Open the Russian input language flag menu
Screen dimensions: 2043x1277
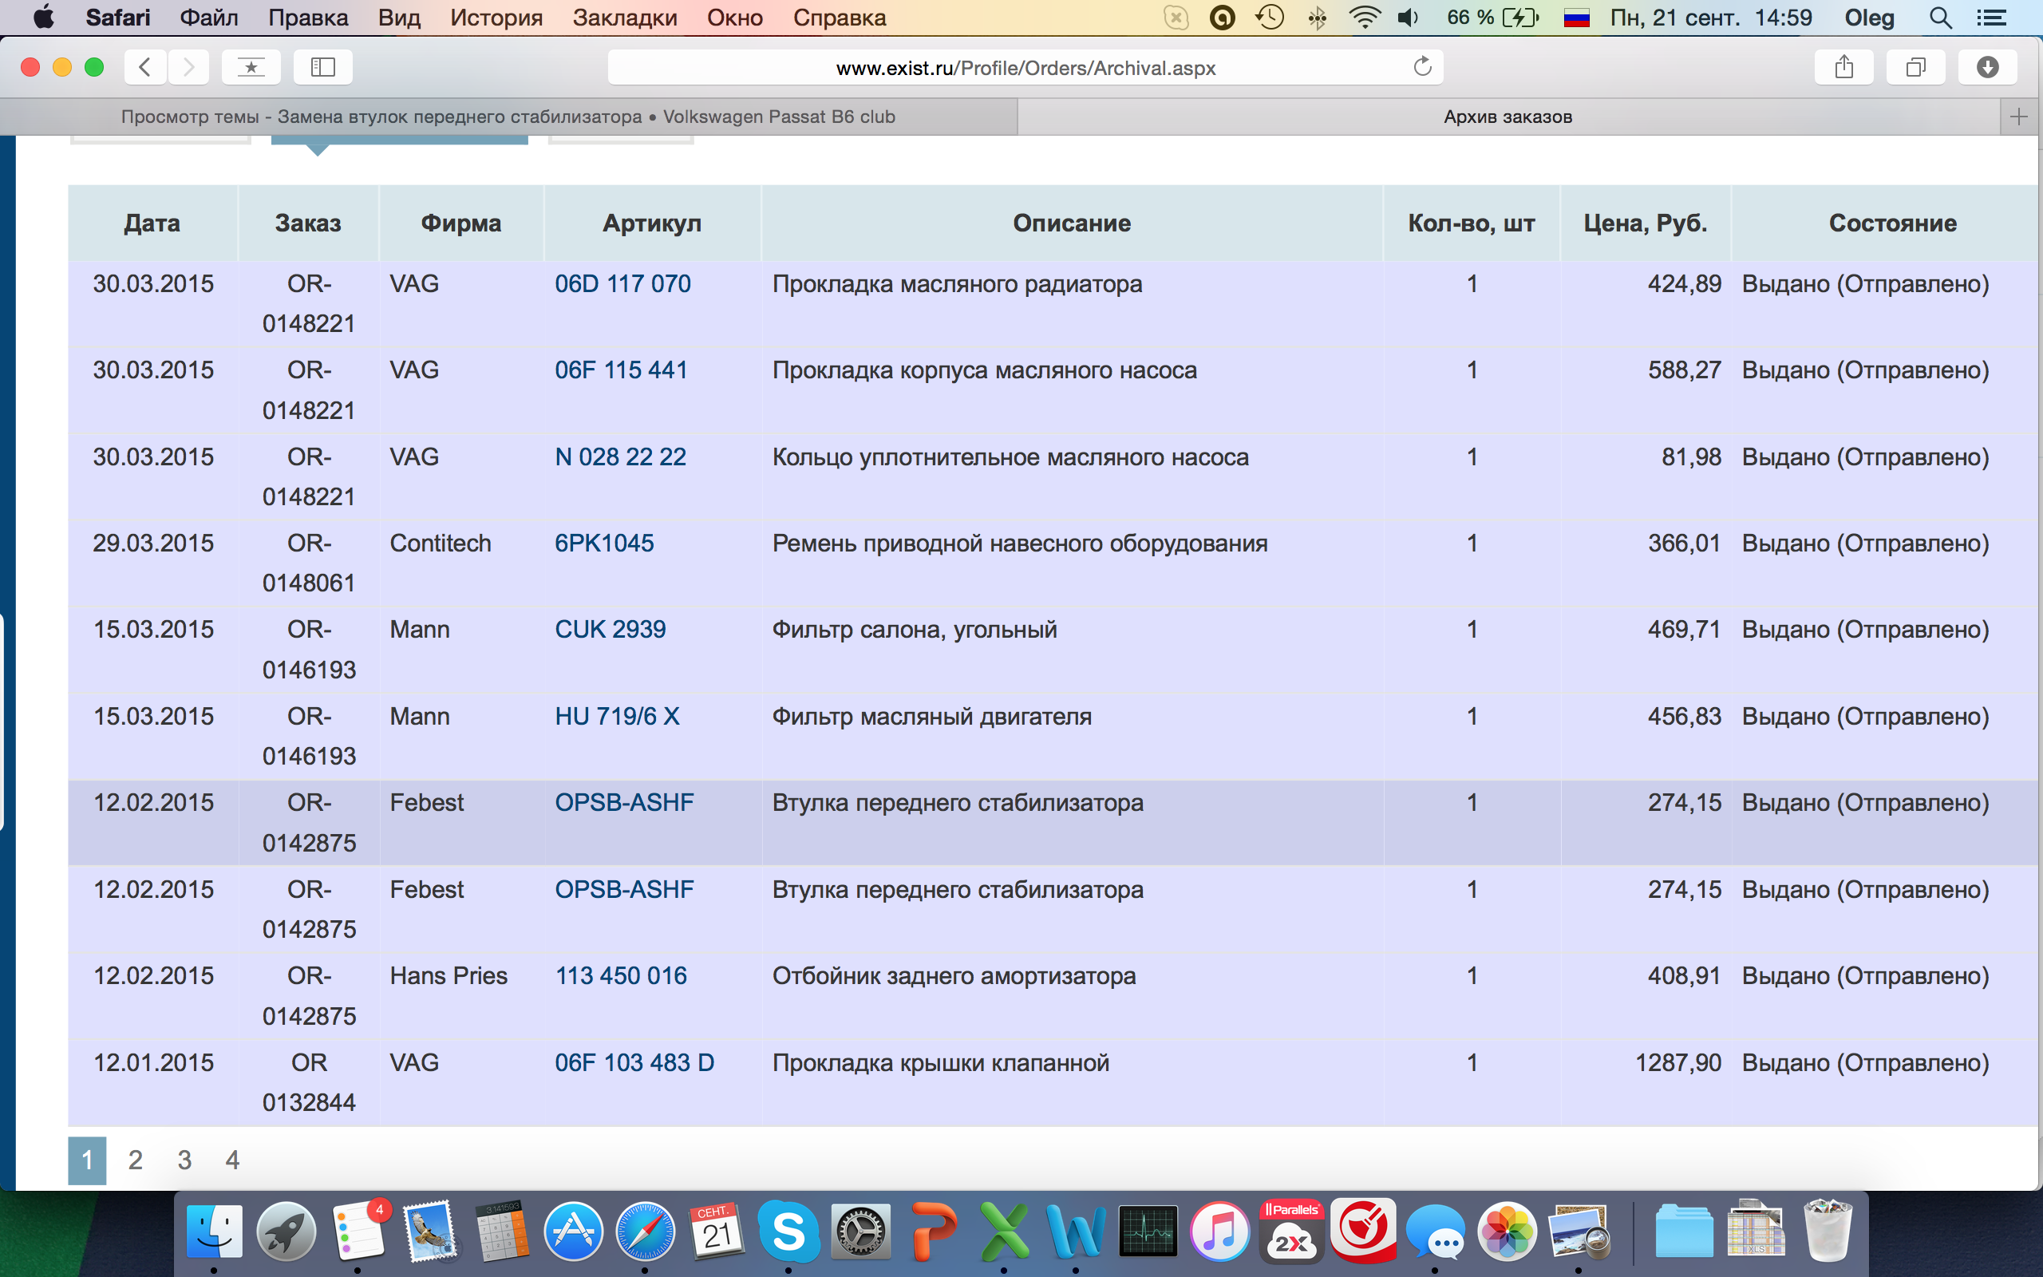(1576, 18)
